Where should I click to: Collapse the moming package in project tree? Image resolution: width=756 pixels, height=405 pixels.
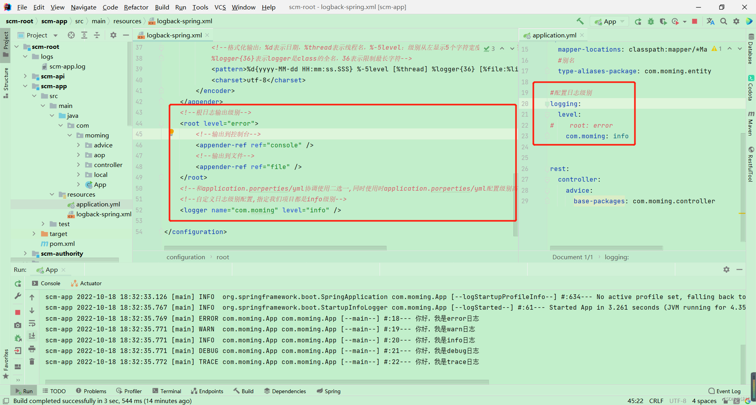pos(70,135)
